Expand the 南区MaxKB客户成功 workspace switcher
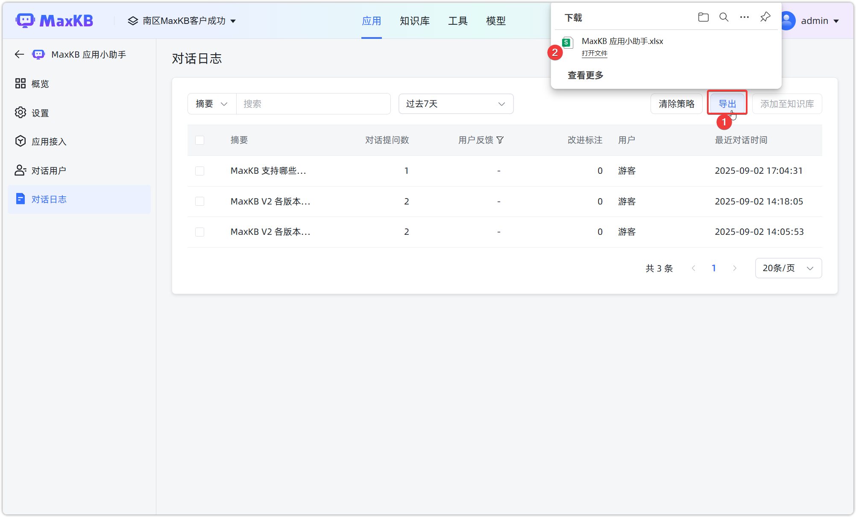This screenshot has height=517, width=856. point(182,20)
